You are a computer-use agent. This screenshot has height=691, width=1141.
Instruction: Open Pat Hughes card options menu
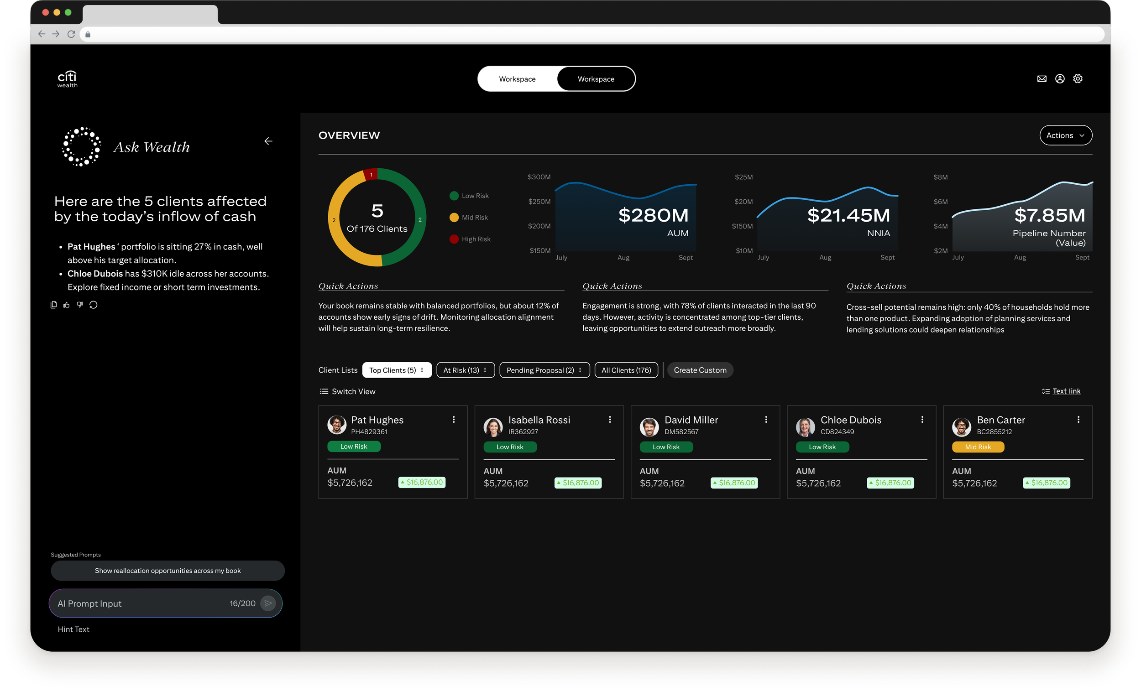(453, 419)
